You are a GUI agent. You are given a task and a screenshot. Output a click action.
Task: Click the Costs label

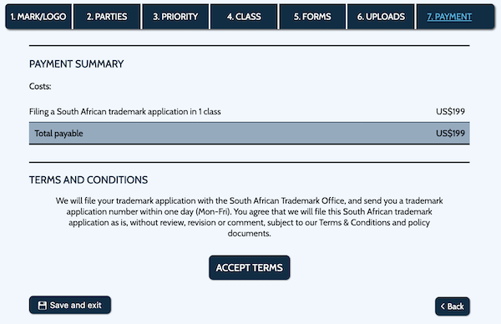pyautogui.click(x=40, y=86)
